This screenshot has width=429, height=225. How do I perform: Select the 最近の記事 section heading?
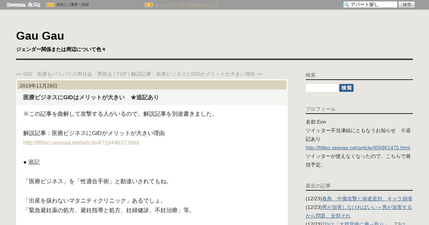[x=318, y=186]
